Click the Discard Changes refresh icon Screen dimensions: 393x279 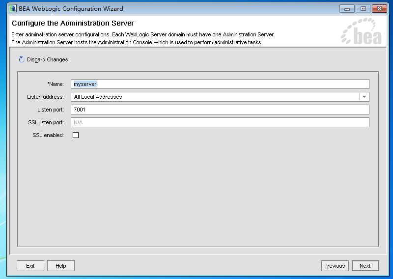21,59
